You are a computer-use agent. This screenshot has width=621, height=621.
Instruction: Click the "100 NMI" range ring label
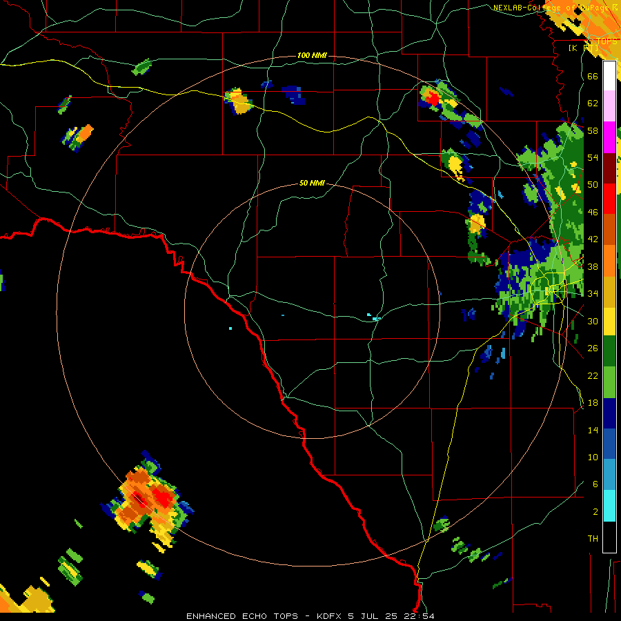pos(312,55)
